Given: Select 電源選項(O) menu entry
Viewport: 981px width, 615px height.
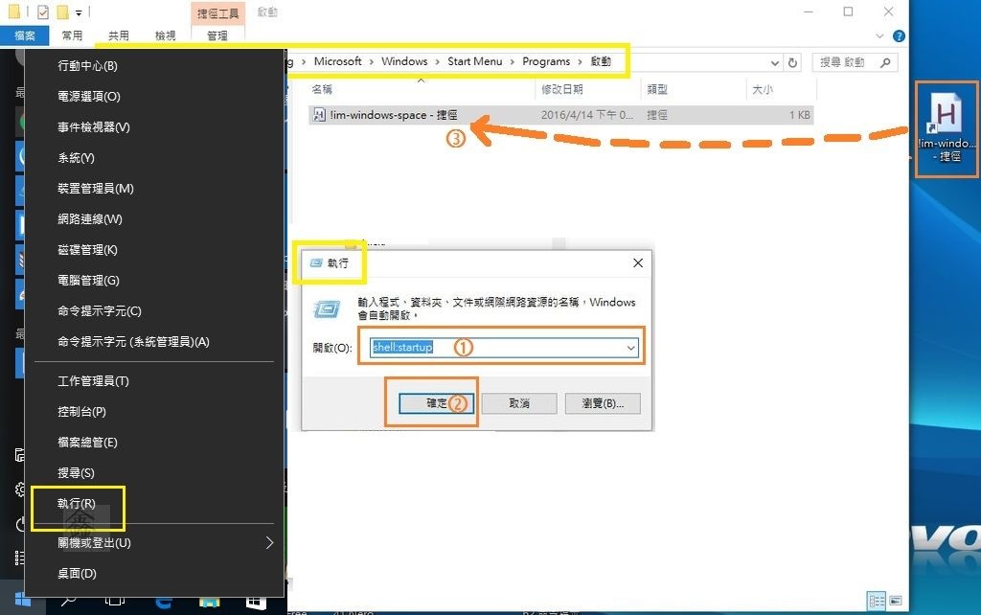Looking at the screenshot, I should point(88,97).
